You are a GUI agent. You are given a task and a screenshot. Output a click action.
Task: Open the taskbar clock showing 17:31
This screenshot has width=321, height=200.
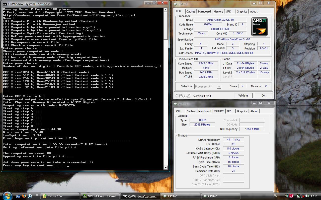click(314, 196)
